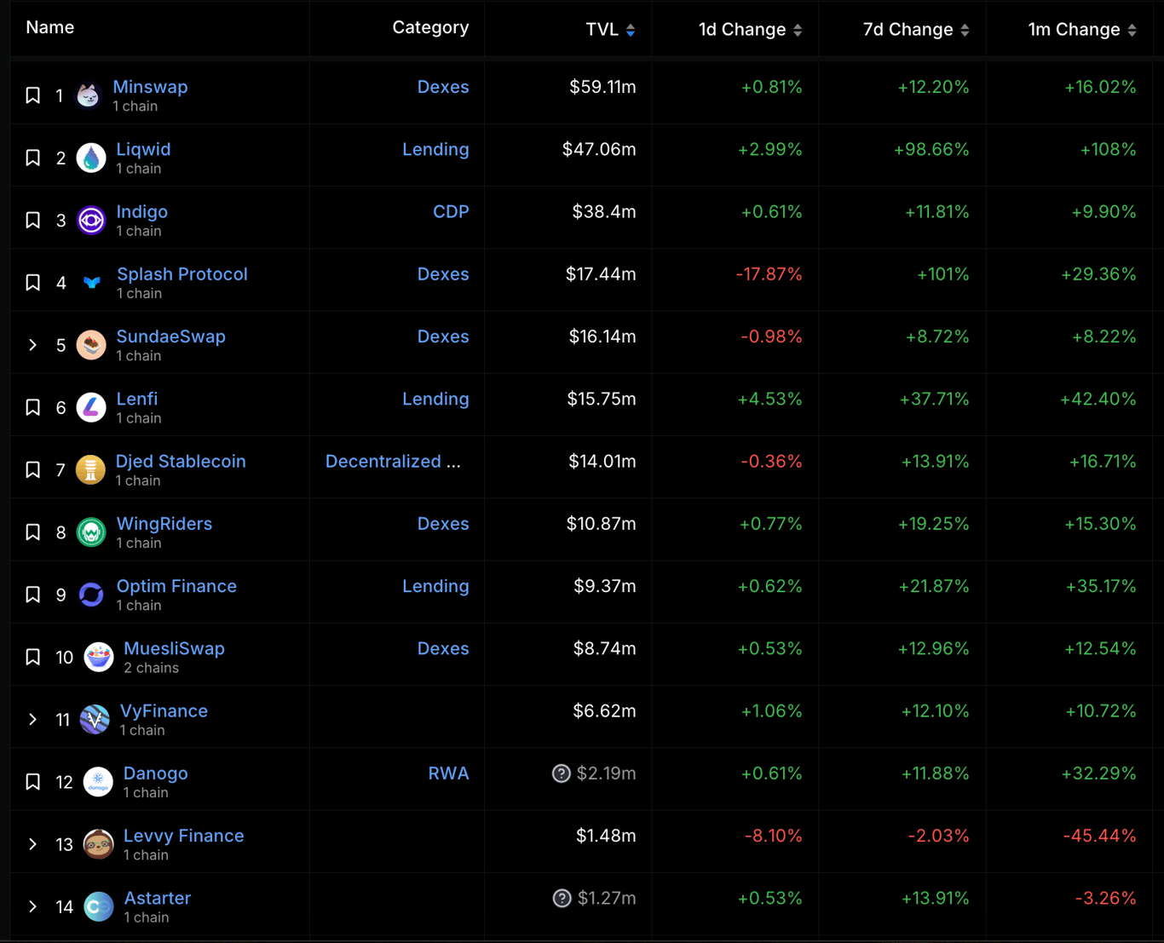Bookmark the Splash Protocol row
This screenshot has height=943, width=1164.
32,283
